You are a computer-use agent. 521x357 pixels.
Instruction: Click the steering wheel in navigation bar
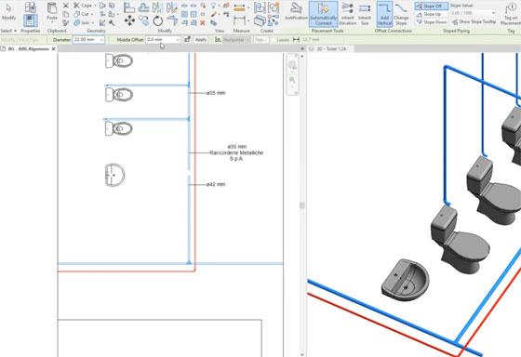[292, 65]
